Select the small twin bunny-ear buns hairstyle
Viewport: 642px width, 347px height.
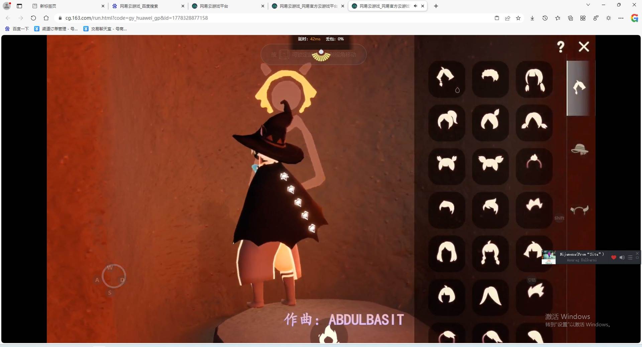tap(447, 166)
